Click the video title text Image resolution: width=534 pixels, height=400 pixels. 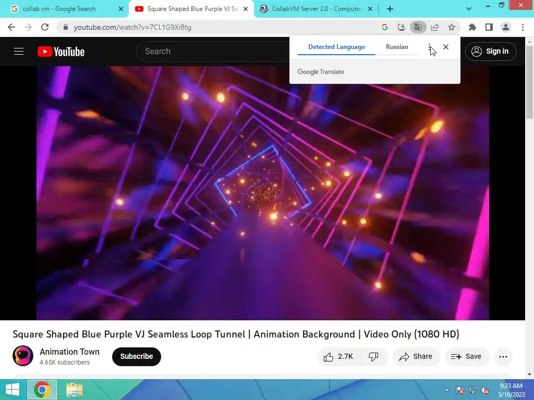coord(236,334)
